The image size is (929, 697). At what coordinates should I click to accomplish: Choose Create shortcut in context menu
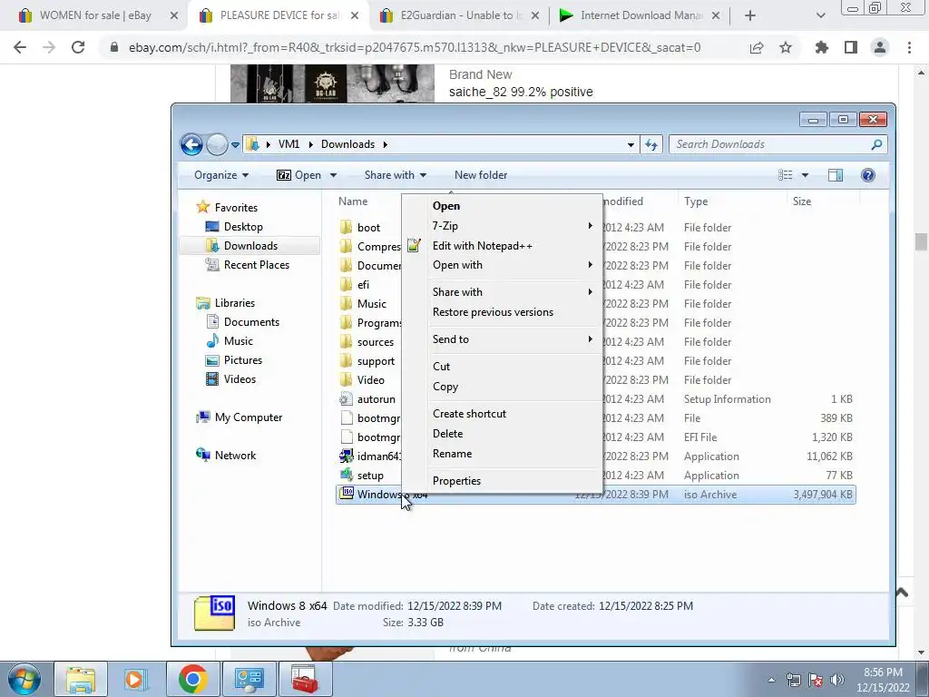[x=503, y=414]
